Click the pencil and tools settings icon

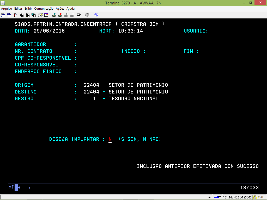(x=40, y=15)
